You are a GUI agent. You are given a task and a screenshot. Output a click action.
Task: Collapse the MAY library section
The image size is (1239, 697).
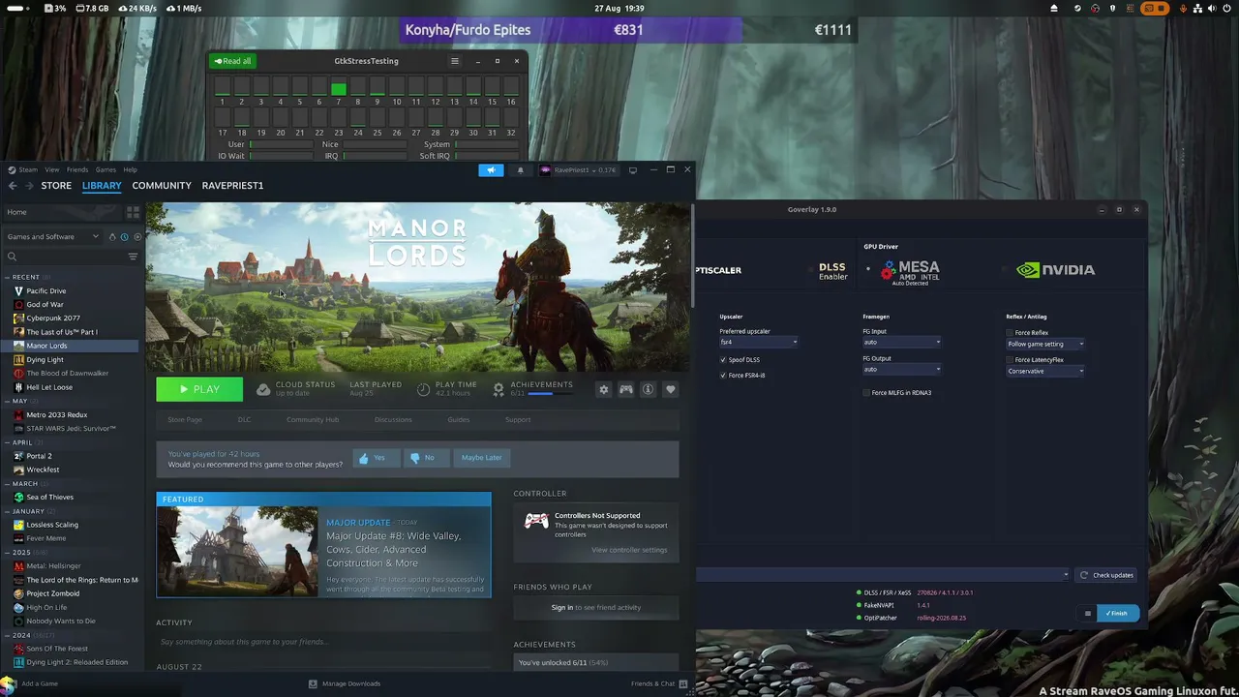pyautogui.click(x=9, y=401)
